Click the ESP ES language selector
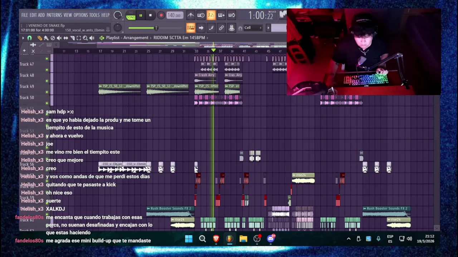458x257 pixels. (x=390, y=239)
